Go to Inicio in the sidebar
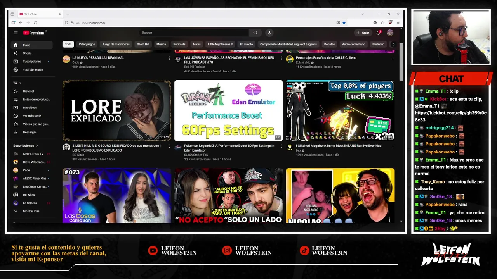The height and width of the screenshot is (279, 497). pos(32,45)
